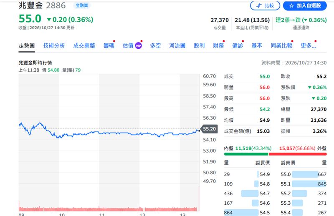Click the 外盤 red ratio bar
The height and width of the screenshot is (216, 334).
[x=298, y=154]
